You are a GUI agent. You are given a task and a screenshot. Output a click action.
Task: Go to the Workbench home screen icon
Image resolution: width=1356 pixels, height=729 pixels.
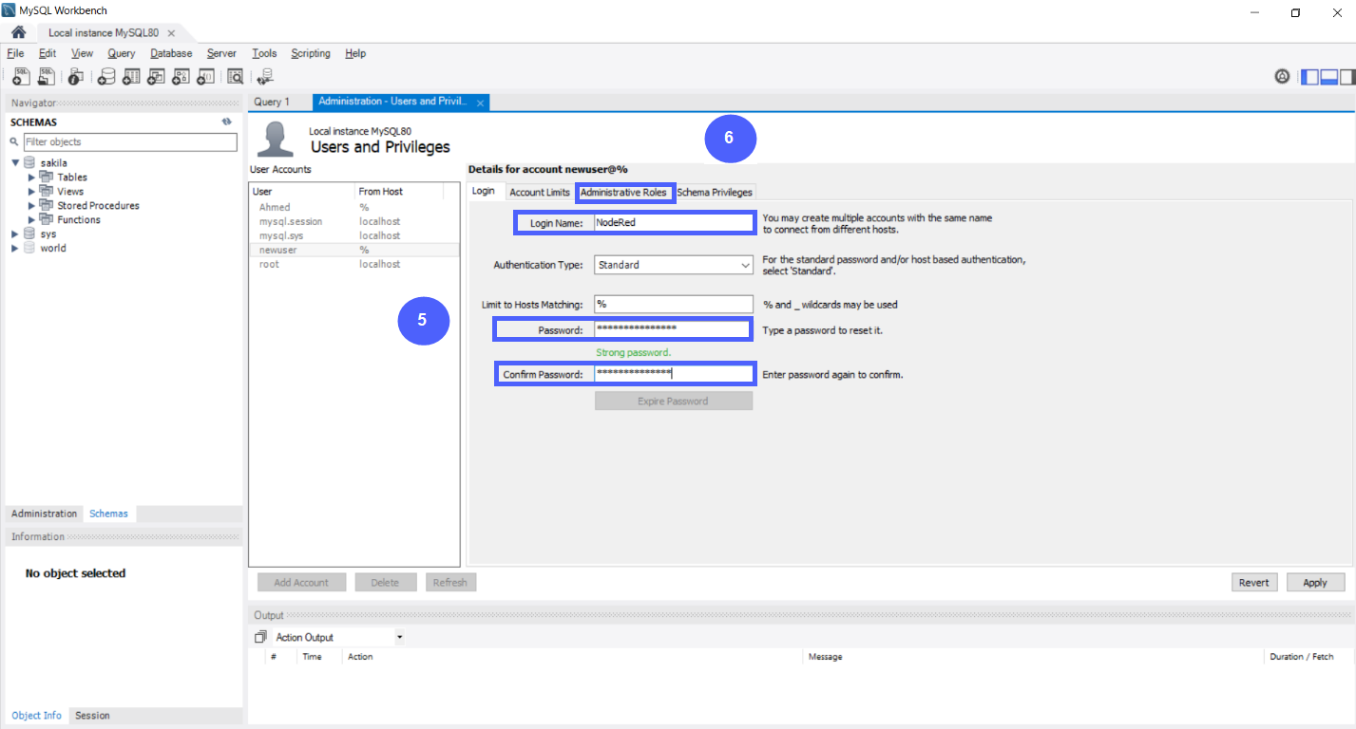pyautogui.click(x=18, y=32)
